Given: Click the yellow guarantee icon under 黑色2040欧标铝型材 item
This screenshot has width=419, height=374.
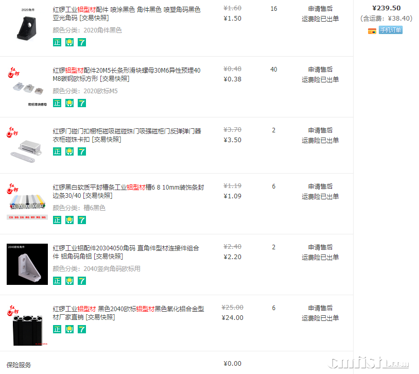Looking at the screenshot, I should [x=69, y=329].
